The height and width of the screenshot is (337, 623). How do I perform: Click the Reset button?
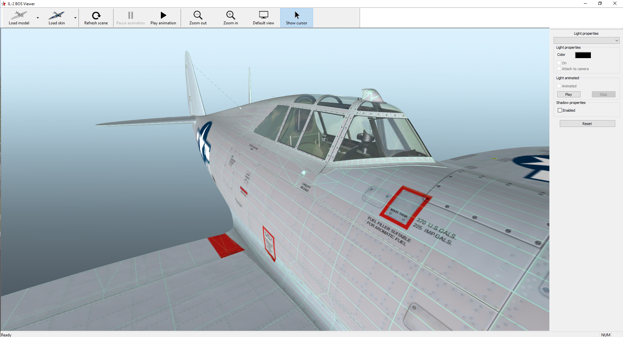click(587, 124)
